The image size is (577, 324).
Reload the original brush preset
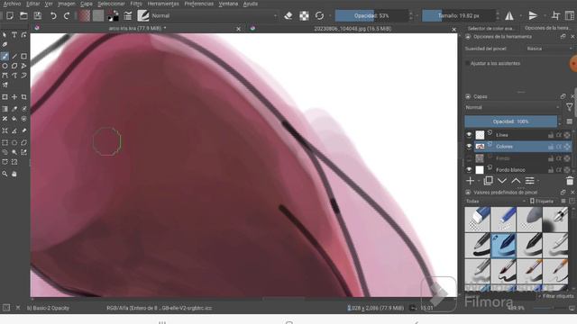[x=319, y=16]
